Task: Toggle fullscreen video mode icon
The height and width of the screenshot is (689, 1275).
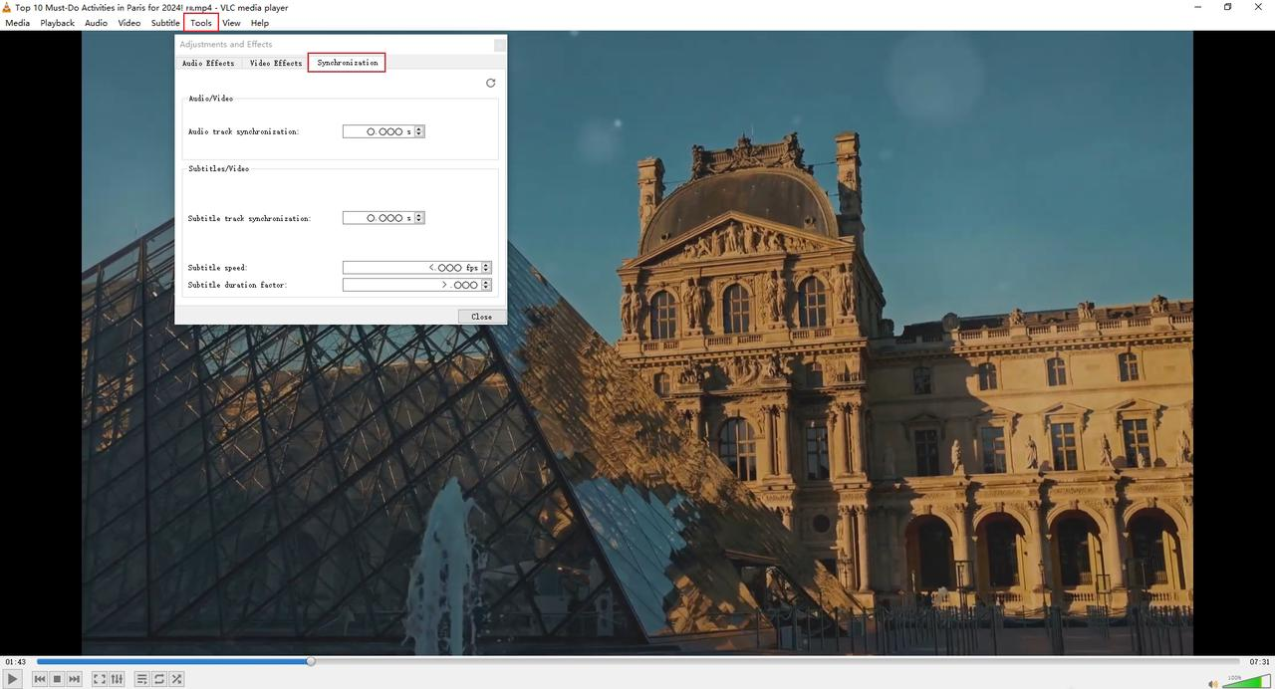Action: click(x=100, y=679)
